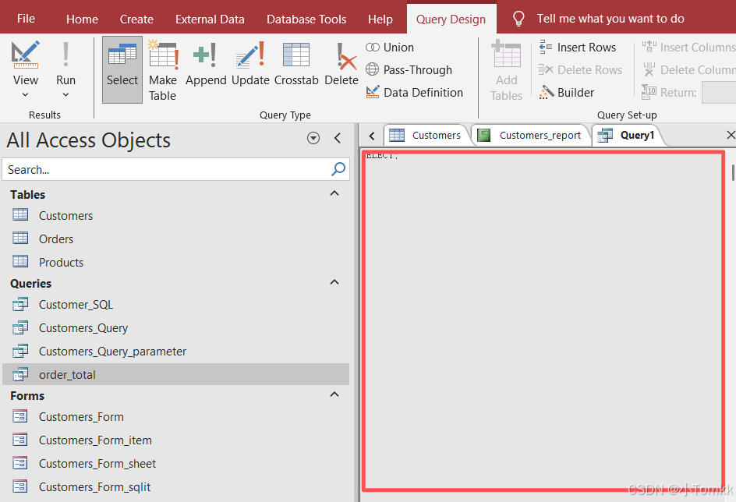Switch to the External Data tab
This screenshot has height=502, width=736.
[210, 19]
